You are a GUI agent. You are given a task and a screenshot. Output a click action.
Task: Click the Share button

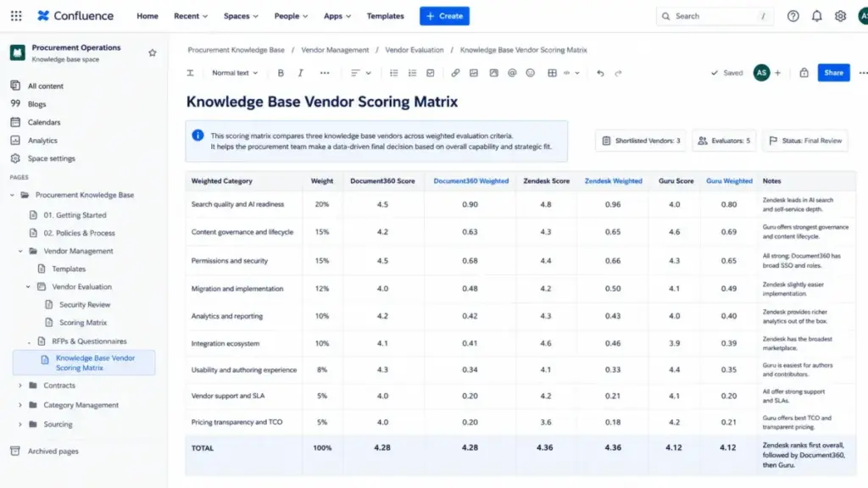(x=834, y=73)
